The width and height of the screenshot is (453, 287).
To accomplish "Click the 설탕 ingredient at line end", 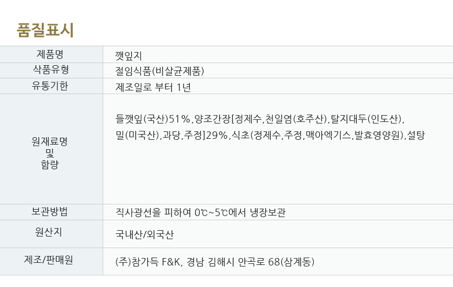I will [x=417, y=136].
